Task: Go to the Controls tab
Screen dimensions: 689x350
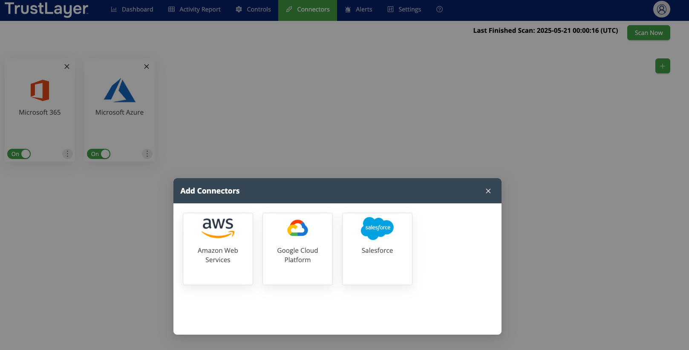Action: click(x=253, y=9)
